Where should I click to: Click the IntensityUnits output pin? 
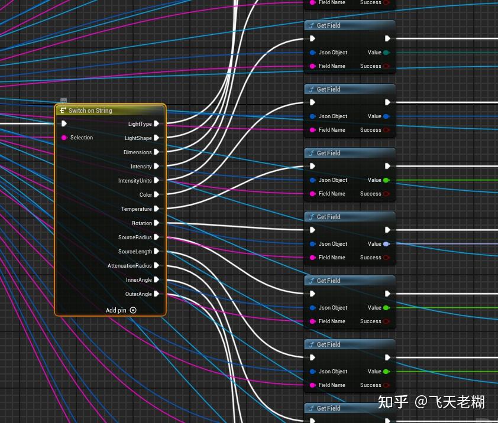157,180
